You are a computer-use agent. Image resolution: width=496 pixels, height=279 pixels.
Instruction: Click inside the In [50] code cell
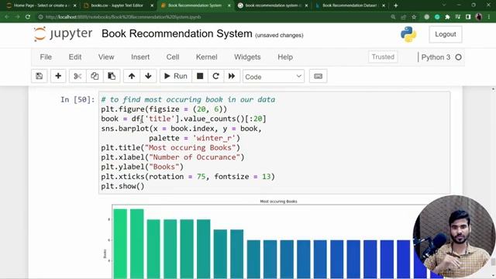274,143
